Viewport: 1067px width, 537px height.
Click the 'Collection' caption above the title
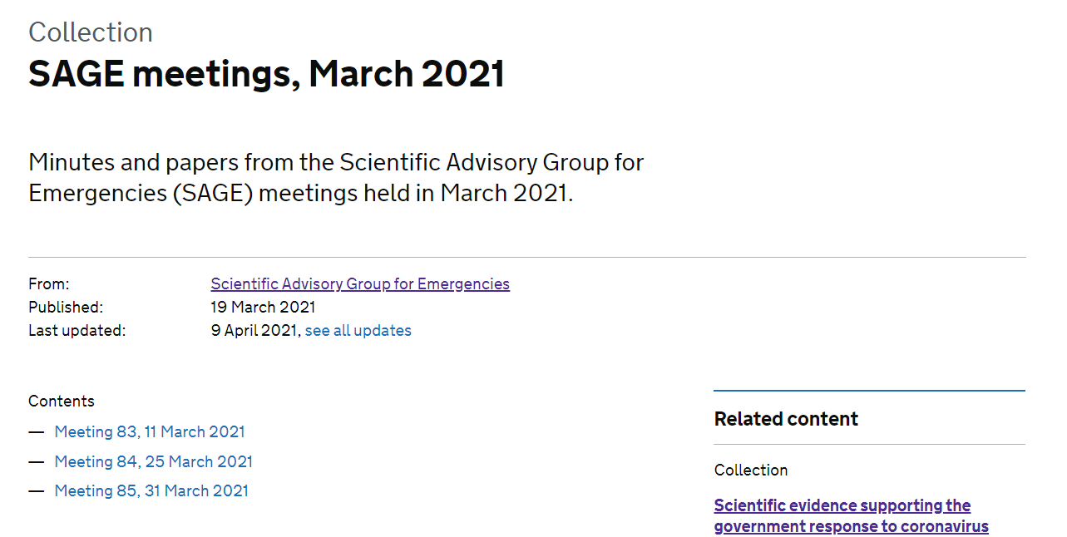91,32
